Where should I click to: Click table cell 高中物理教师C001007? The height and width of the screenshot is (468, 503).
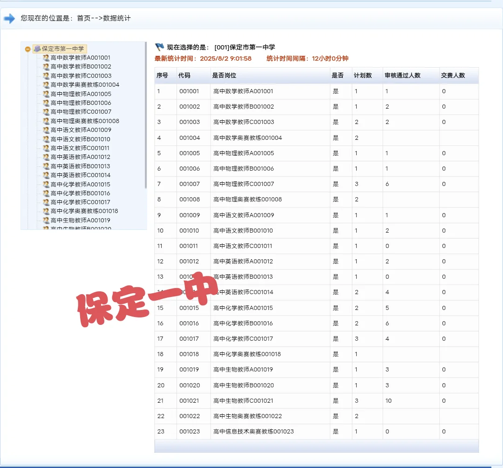[x=244, y=184]
